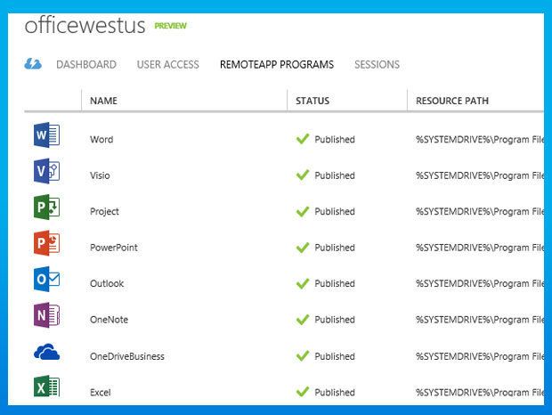The height and width of the screenshot is (415, 552).
Task: Click Published status in Excel row
Action: click(x=335, y=392)
